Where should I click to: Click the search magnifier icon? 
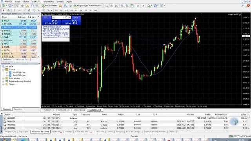(x=243, y=6)
